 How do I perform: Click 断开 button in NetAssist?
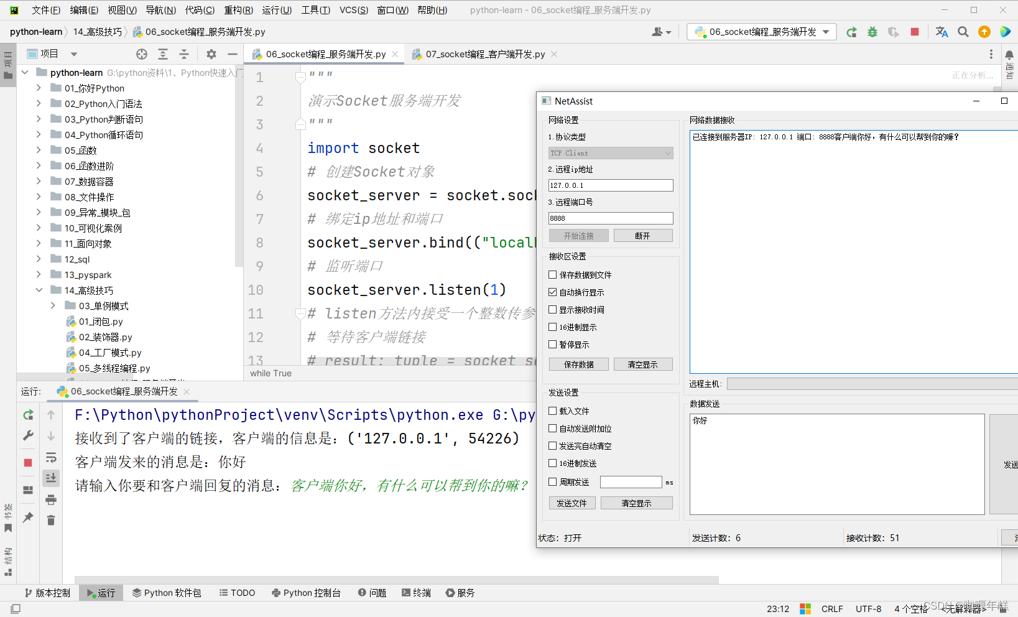tap(643, 236)
